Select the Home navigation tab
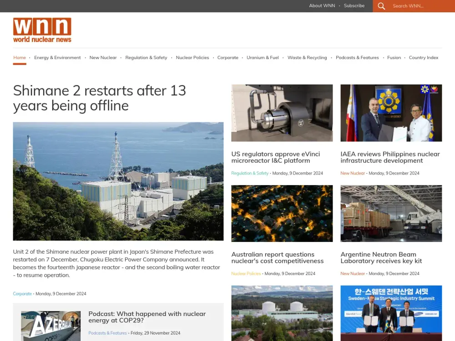 [x=20, y=57]
